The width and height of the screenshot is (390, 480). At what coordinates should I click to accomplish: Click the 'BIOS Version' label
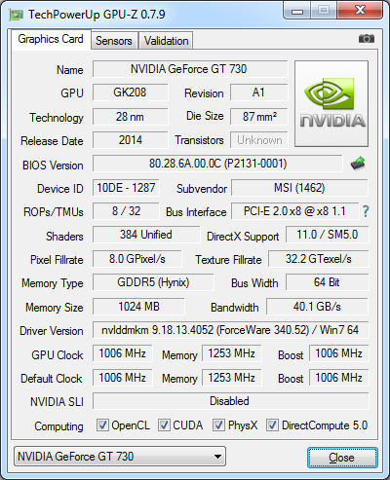pos(53,166)
